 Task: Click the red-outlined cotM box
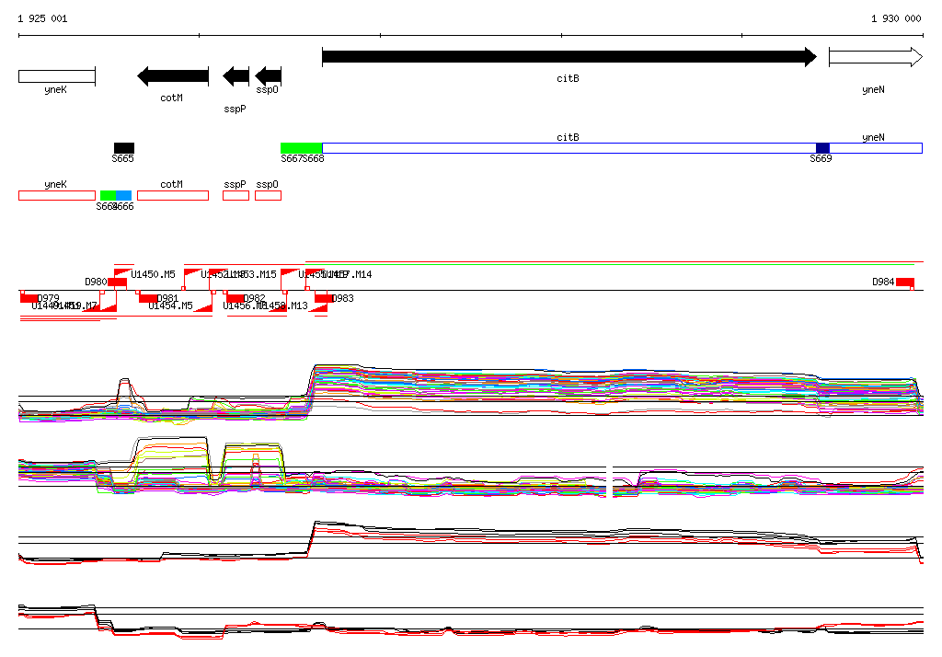point(173,195)
